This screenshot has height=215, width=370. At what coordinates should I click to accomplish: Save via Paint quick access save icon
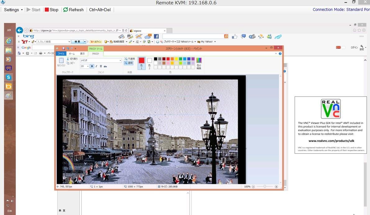point(63,48)
